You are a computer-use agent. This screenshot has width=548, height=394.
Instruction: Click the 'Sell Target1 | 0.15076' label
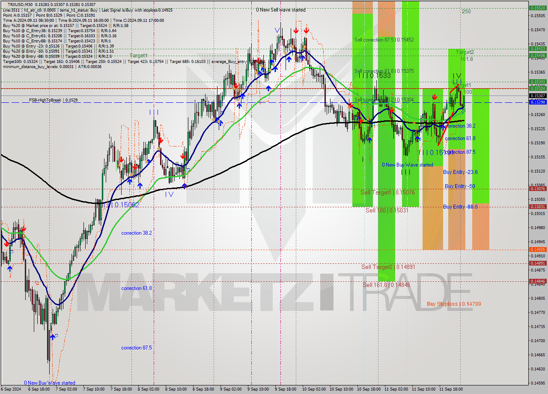[387, 192]
